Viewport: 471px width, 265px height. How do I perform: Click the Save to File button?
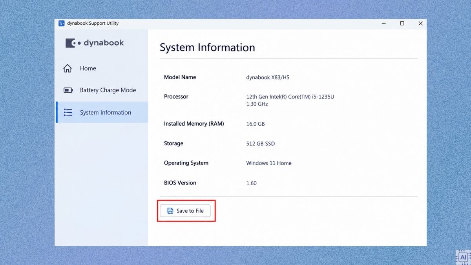click(185, 211)
